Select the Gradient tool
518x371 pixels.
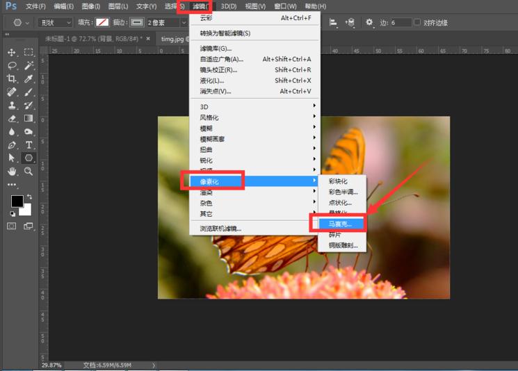(29, 118)
